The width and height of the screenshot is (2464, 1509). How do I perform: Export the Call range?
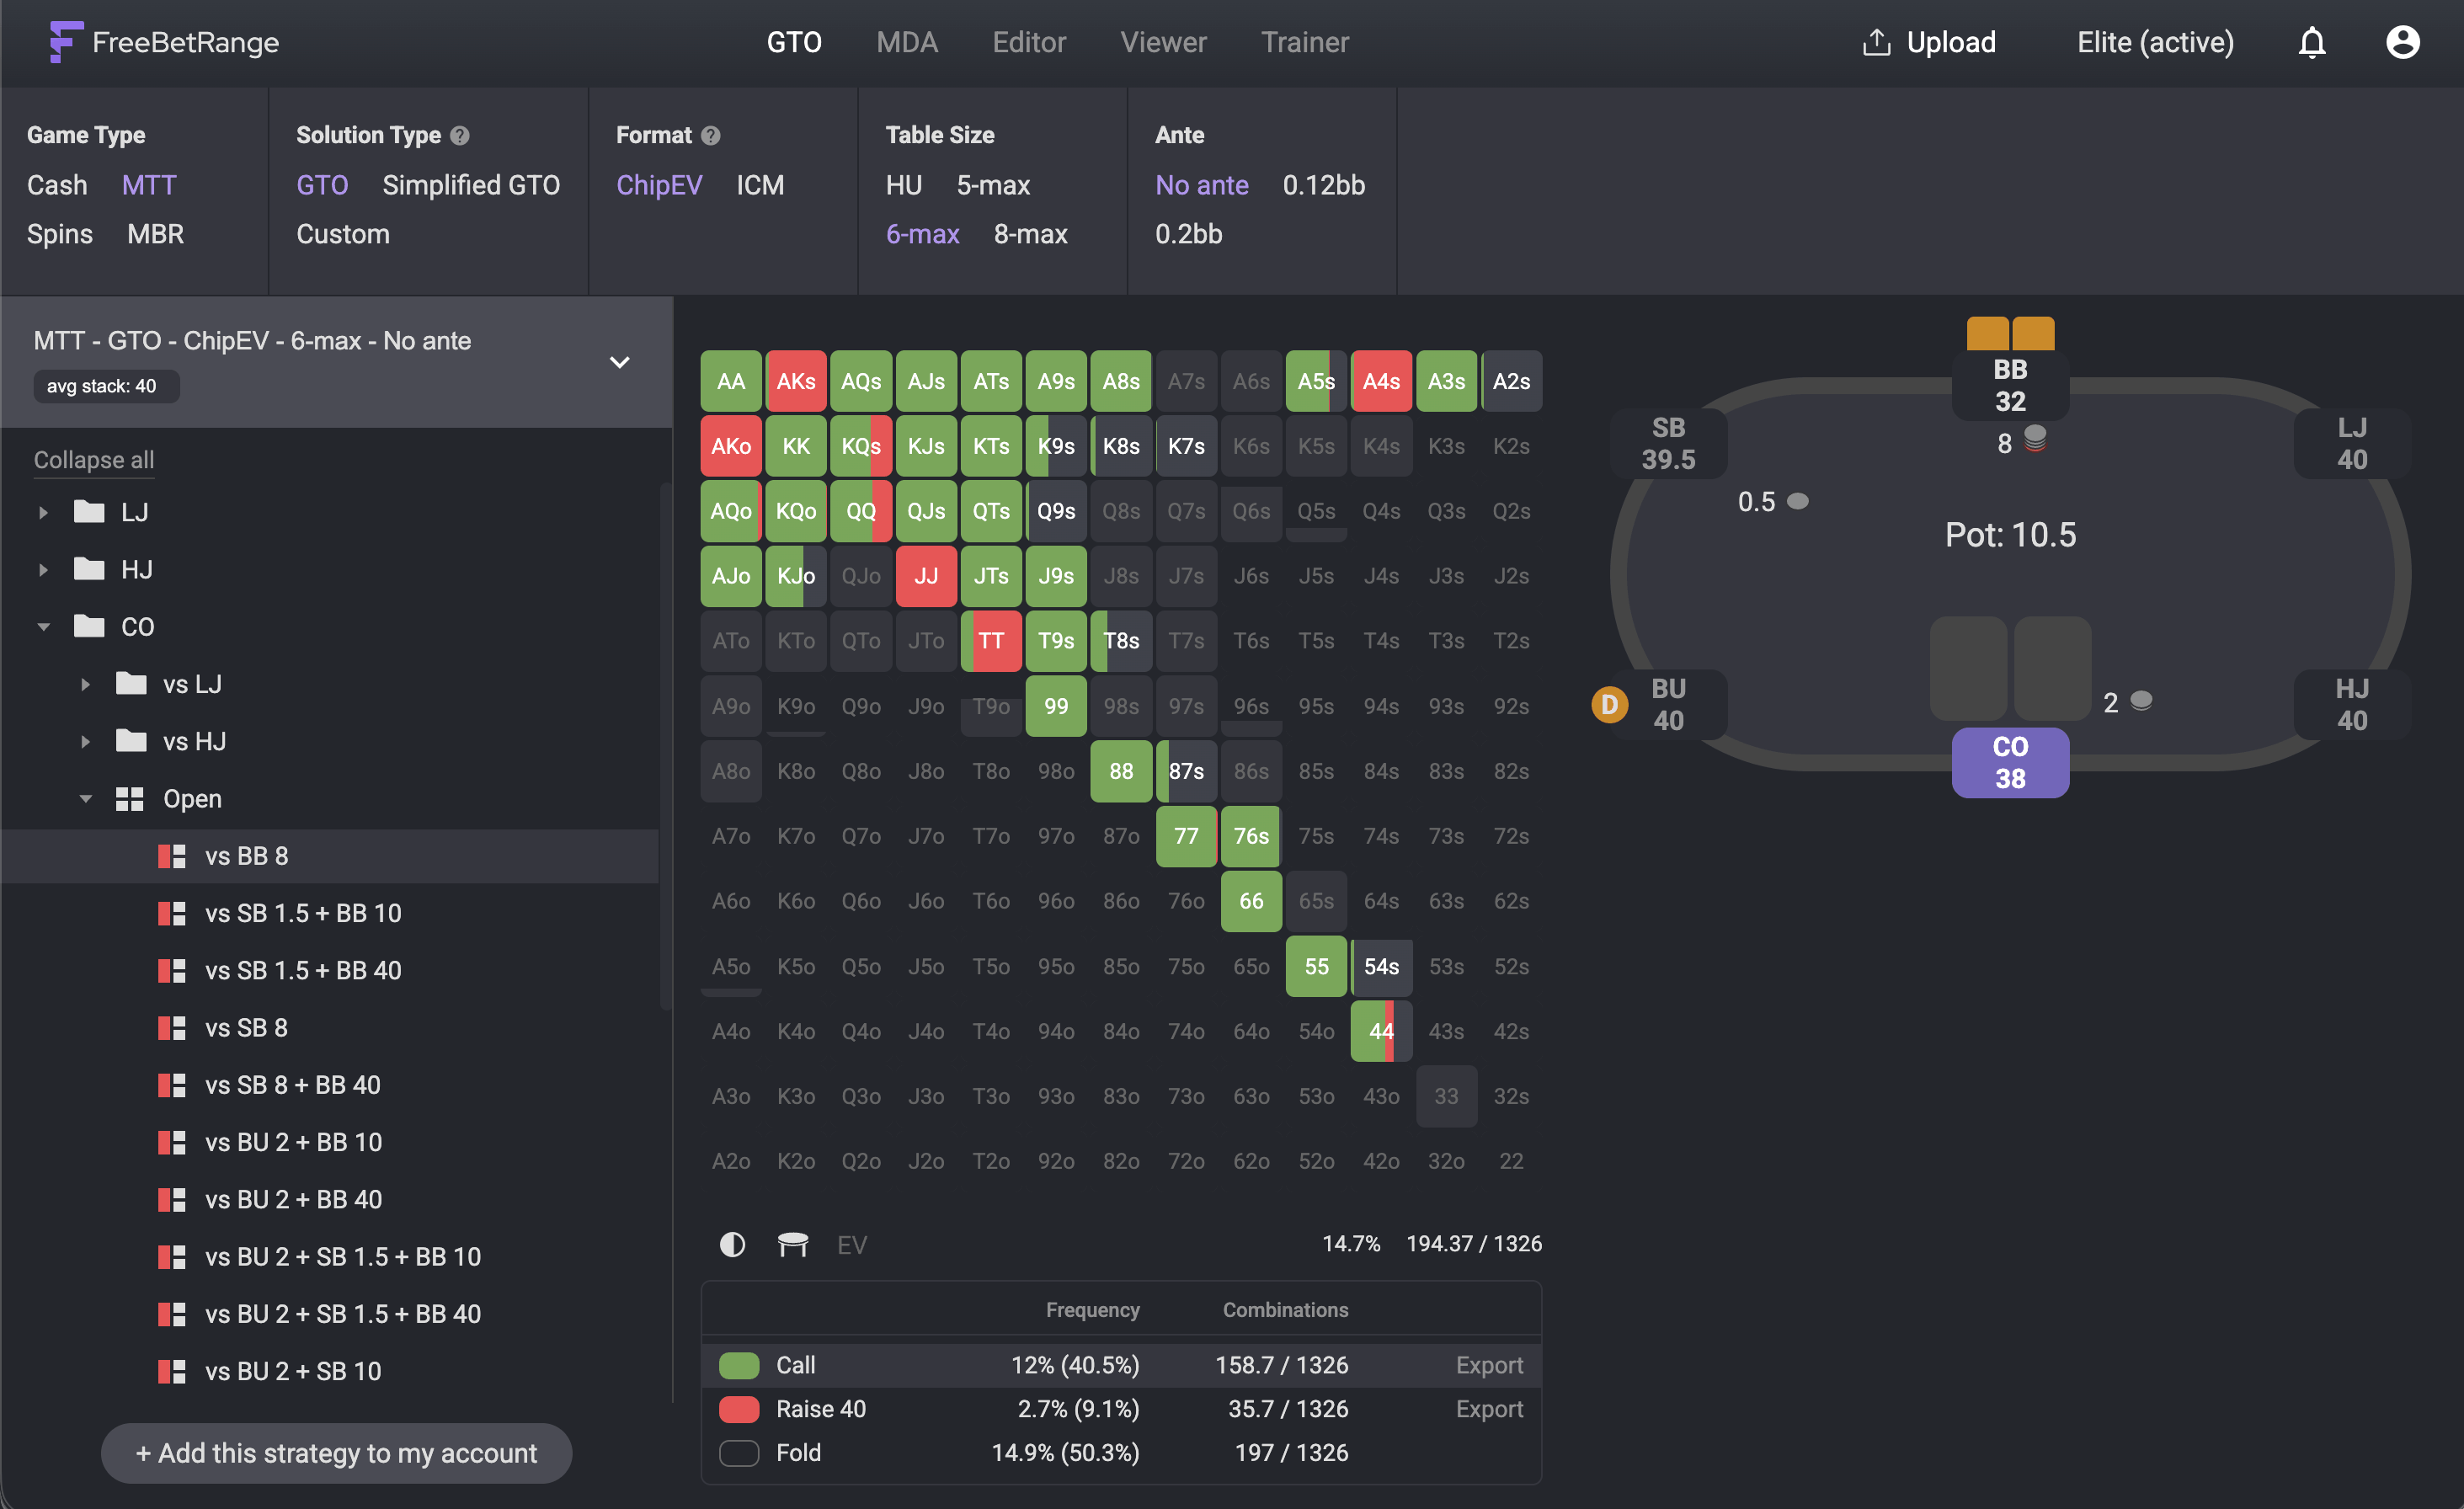[1489, 1364]
